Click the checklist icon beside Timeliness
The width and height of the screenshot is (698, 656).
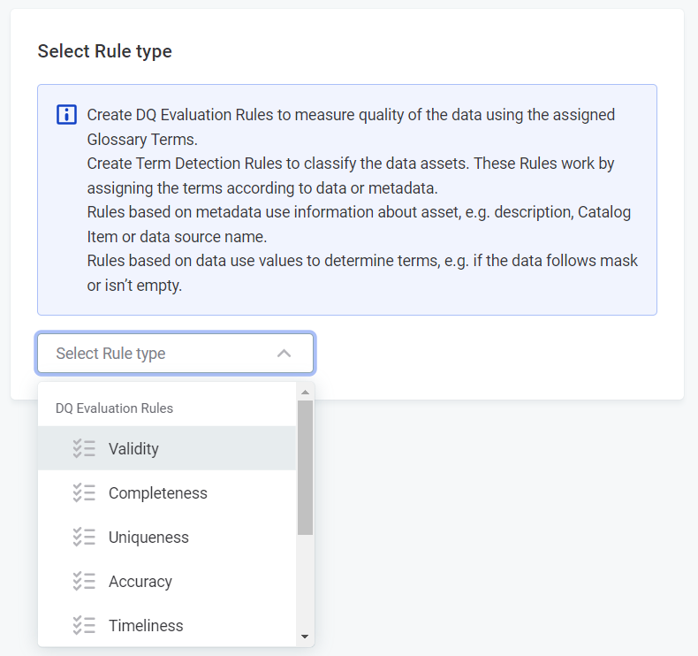coord(84,625)
